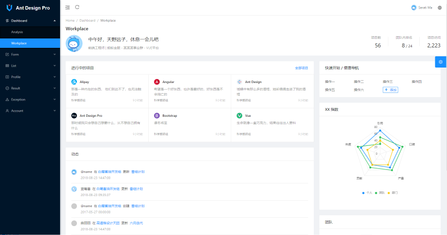The width and height of the screenshot is (447, 235).
Task: Collapse the sidebar with the menu-fold icon
Action: pyautogui.click(x=68, y=8)
